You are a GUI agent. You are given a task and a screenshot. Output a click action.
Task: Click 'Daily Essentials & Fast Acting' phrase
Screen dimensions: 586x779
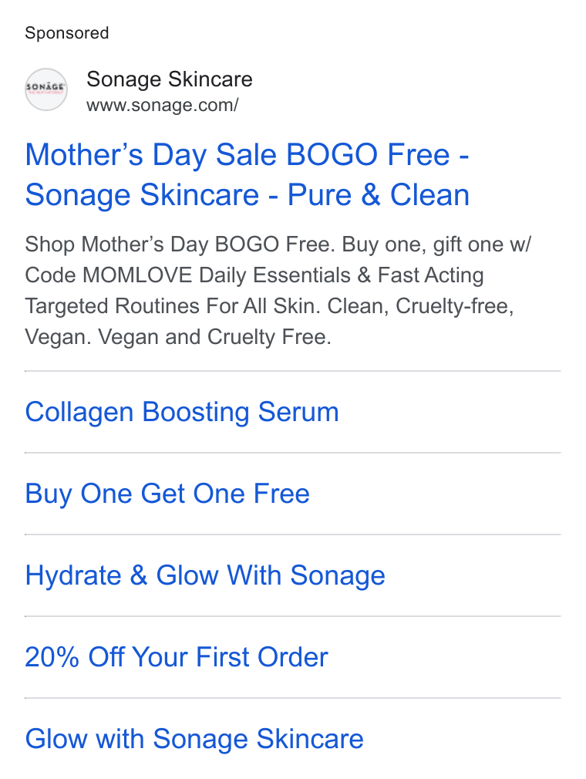coord(341,275)
